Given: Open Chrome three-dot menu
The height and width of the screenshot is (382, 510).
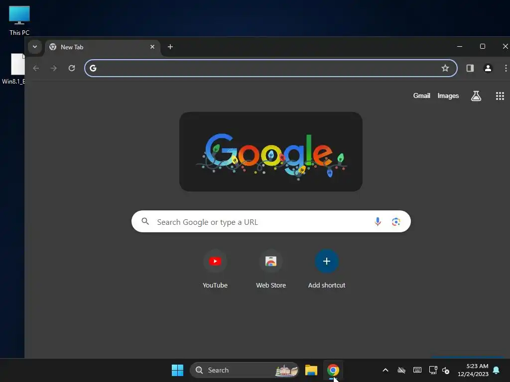Looking at the screenshot, I should [506, 68].
